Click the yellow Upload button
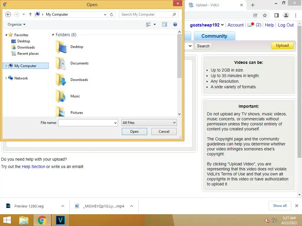 click(282, 46)
